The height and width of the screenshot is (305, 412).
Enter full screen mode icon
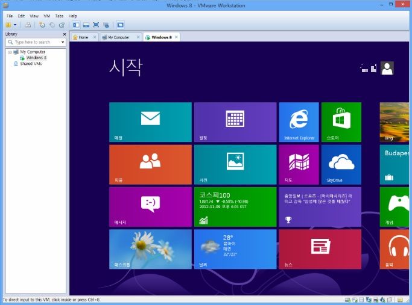(x=96, y=25)
